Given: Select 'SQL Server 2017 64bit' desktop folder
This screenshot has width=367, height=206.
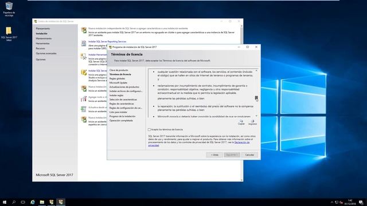Looking at the screenshot, I should pyautogui.click(x=9, y=34).
